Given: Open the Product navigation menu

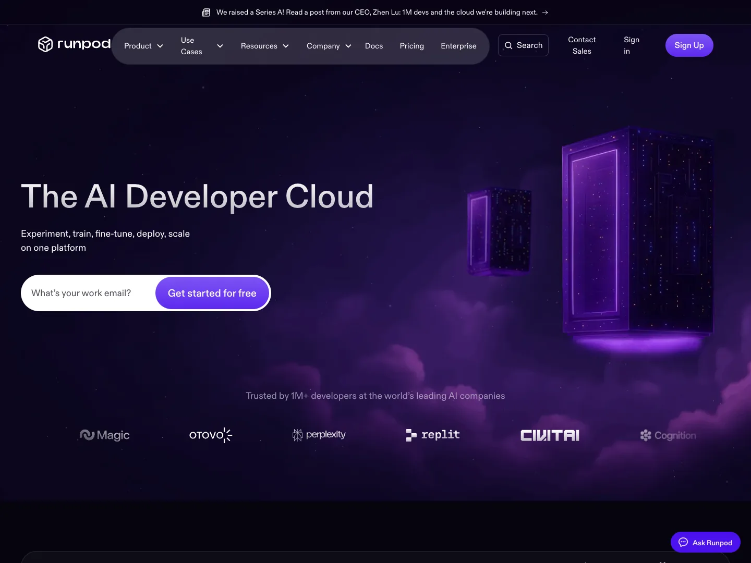Looking at the screenshot, I should click(x=143, y=46).
